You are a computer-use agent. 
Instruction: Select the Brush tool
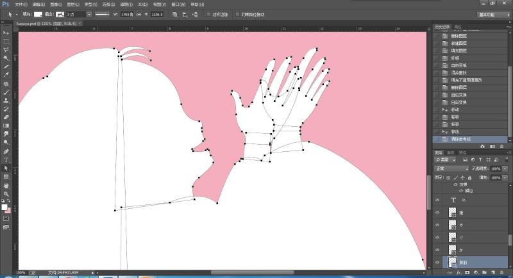[6, 92]
